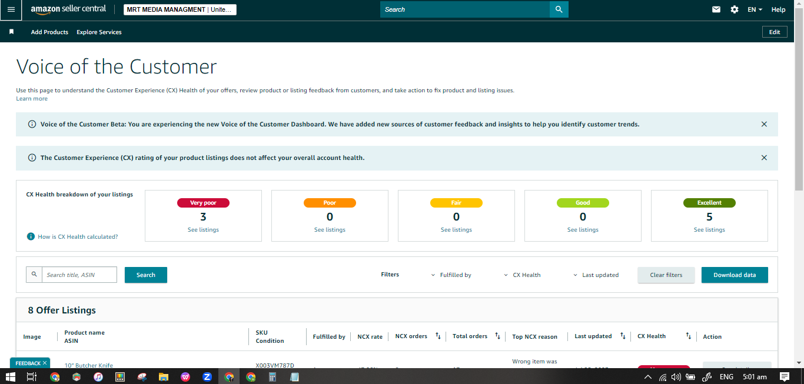Open the Wi-Fi network tray icon

pyautogui.click(x=663, y=377)
